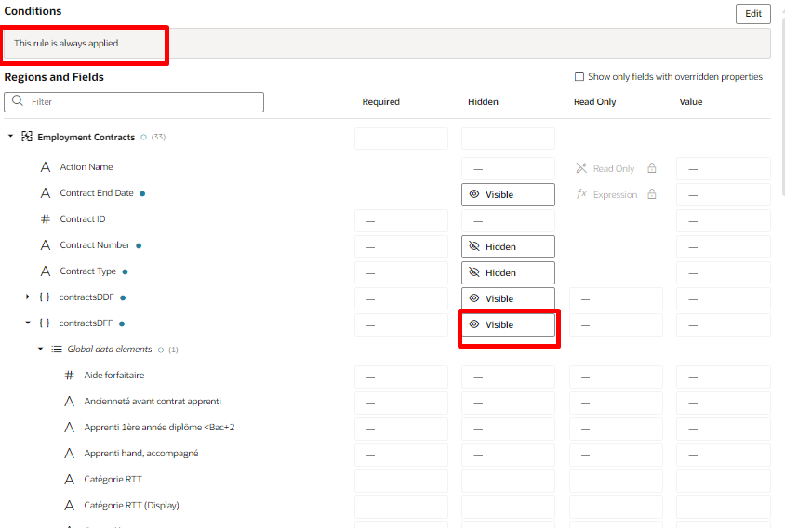
Task: Click the Hidden column header
Action: pos(483,102)
